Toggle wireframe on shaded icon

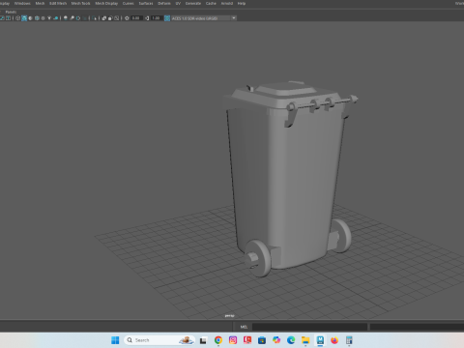pos(37,18)
